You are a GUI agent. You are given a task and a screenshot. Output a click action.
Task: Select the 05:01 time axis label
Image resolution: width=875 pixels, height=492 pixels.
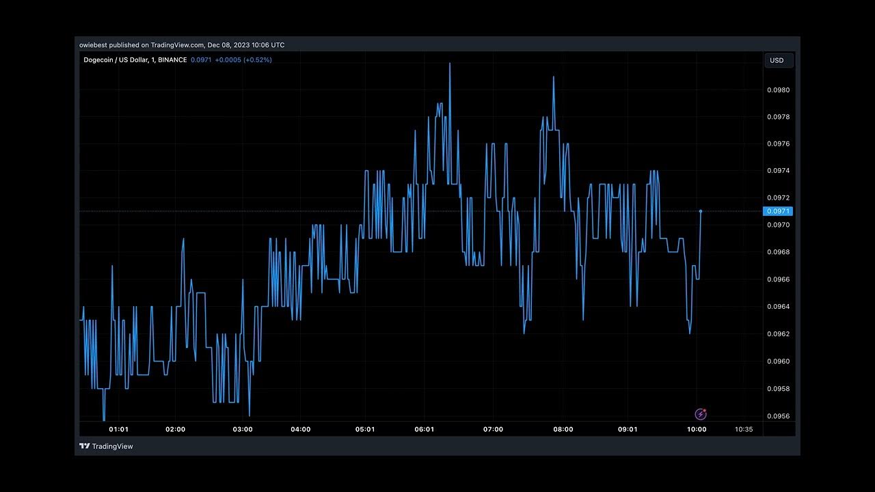tap(365, 429)
